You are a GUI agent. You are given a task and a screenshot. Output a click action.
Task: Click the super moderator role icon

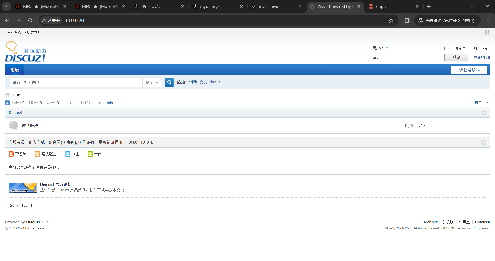pos(37,154)
